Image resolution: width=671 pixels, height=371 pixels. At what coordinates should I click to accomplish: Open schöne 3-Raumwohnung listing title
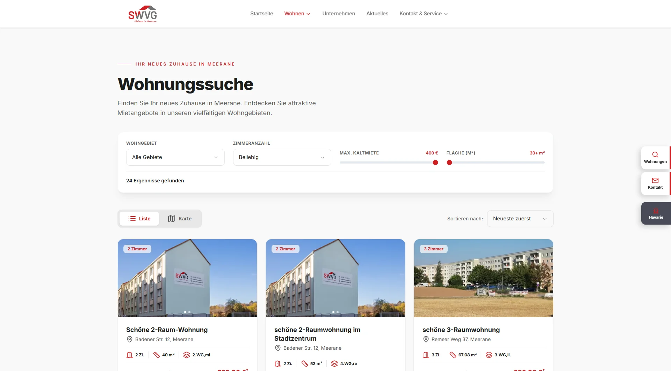461,330
